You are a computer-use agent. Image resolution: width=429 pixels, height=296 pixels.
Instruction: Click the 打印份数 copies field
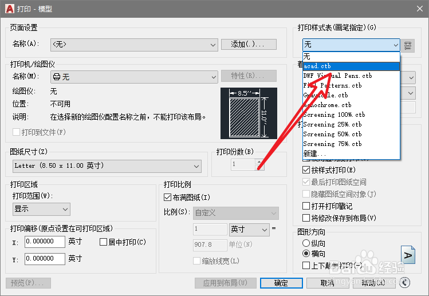[243, 164]
